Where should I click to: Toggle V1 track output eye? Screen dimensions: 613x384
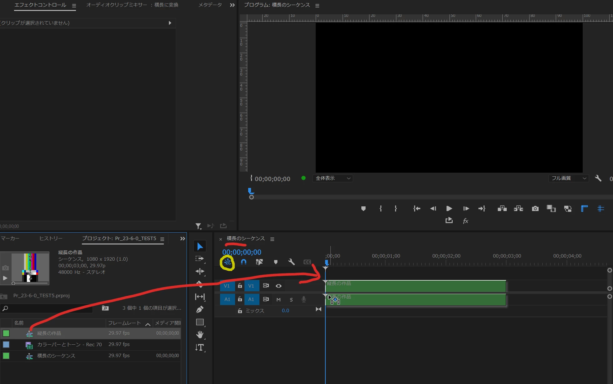pos(279,286)
